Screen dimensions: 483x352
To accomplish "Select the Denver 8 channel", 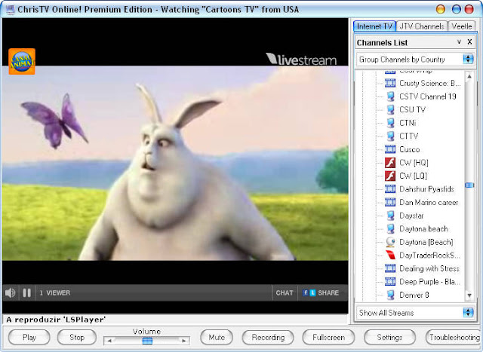I will (414, 295).
